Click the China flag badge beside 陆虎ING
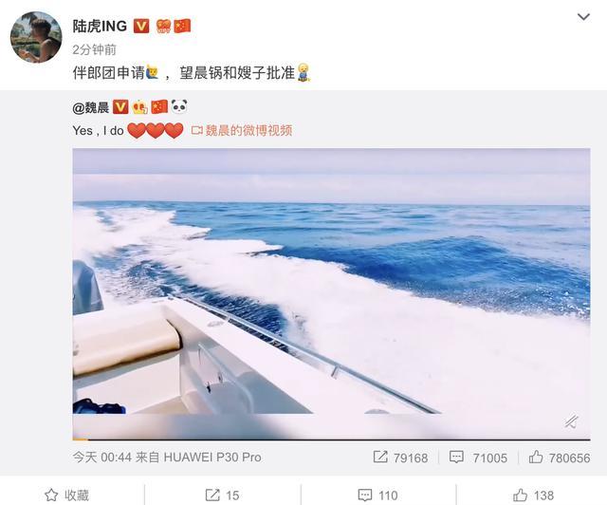Screen dimensions: 607x505 tap(182, 27)
